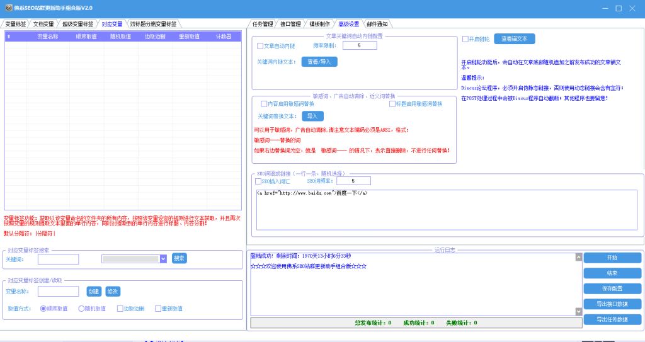Screen dimensions: 645x342
Task: Switch to the 任务管理 tab
Action: pyautogui.click(x=263, y=24)
